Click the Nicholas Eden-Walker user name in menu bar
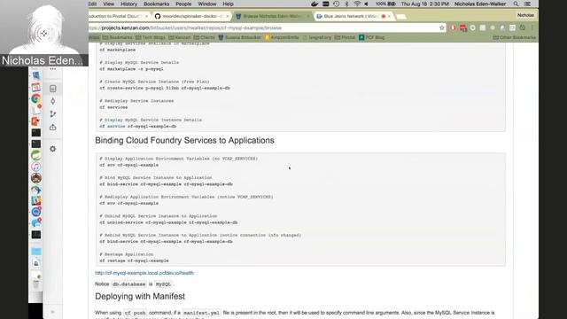 pos(480,4)
